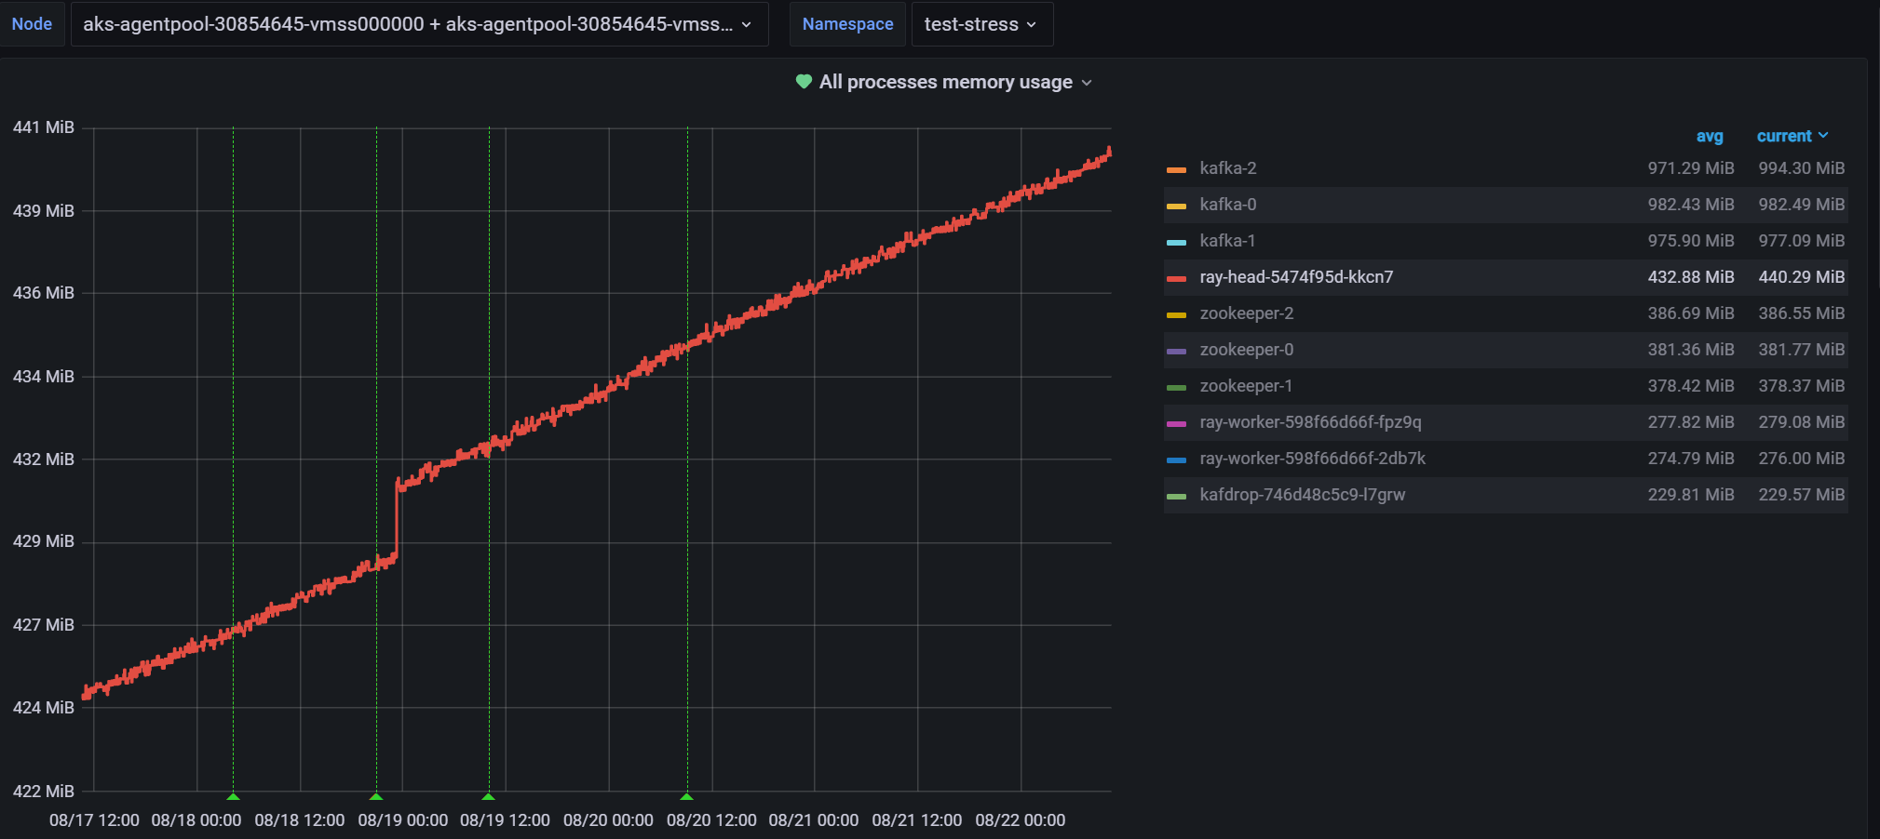Toggle kafdrop-746d48c5c9-l7grw series visibility
The image size is (1880, 839).
click(x=1302, y=495)
